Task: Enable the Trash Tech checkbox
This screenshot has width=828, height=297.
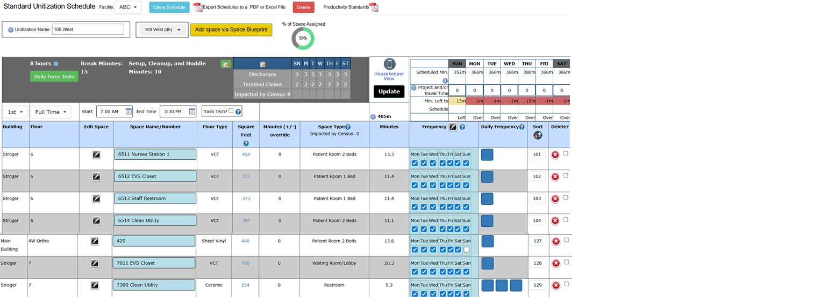Action: tap(231, 111)
